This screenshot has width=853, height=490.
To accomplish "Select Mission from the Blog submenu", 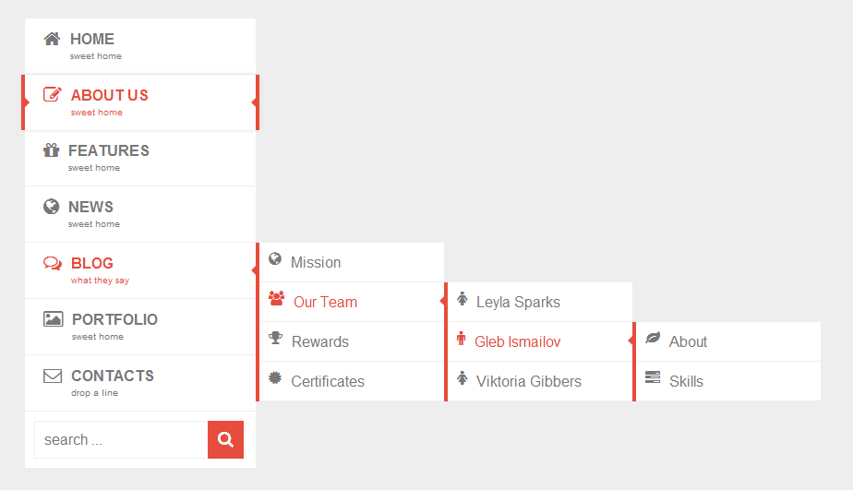I will pyautogui.click(x=316, y=262).
